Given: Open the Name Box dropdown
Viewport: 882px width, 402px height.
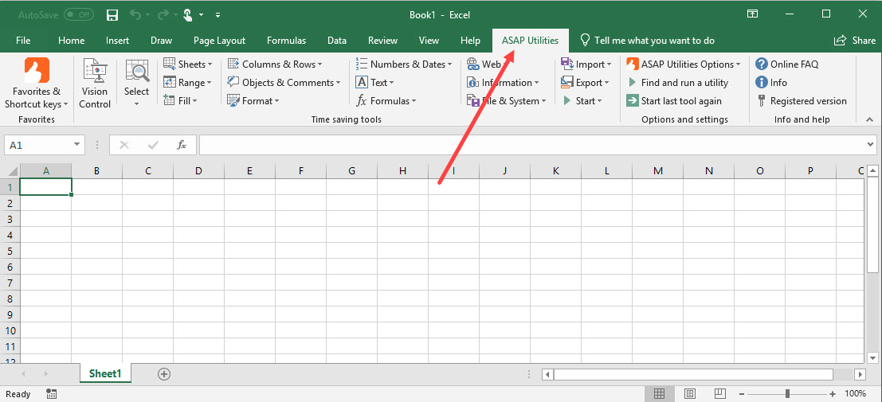Looking at the screenshot, I should tap(77, 145).
